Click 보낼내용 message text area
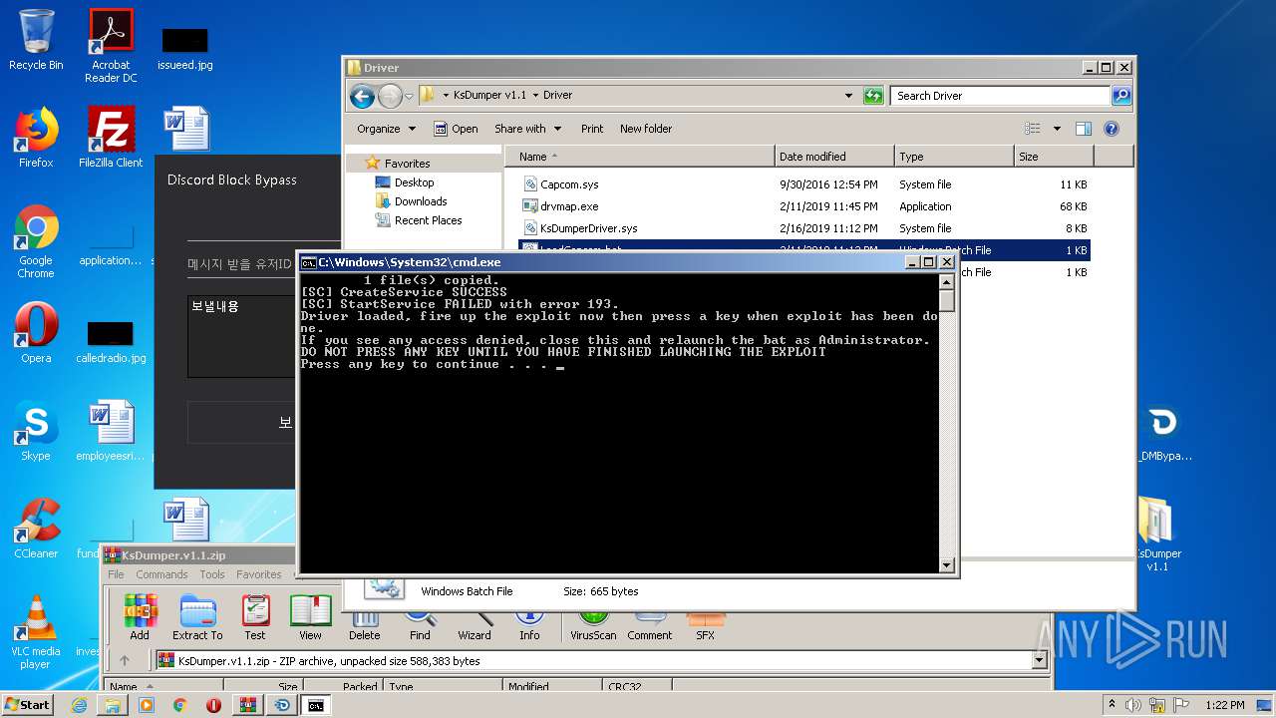1276x718 pixels. (x=242, y=336)
